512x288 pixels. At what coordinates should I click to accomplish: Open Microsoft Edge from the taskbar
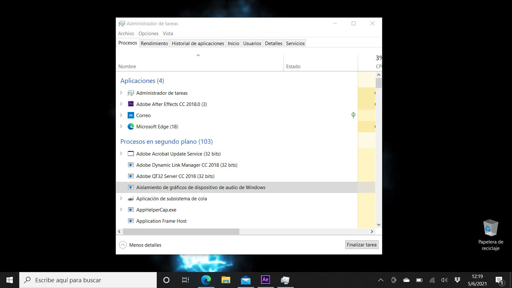click(x=206, y=280)
